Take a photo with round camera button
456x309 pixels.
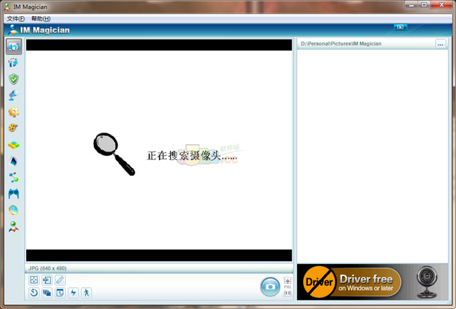click(x=270, y=287)
